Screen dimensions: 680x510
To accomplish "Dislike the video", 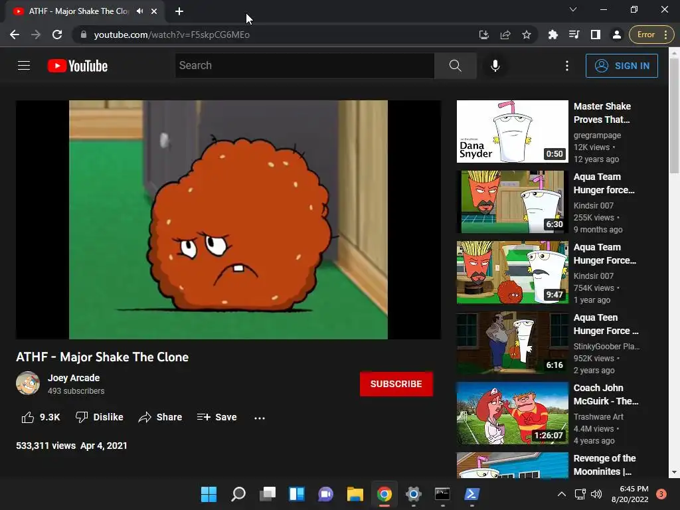I will click(x=99, y=417).
